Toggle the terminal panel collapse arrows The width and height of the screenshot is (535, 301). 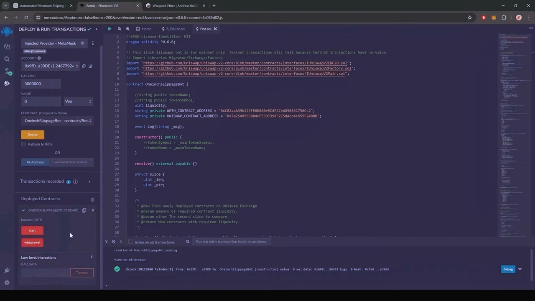tap(106, 242)
